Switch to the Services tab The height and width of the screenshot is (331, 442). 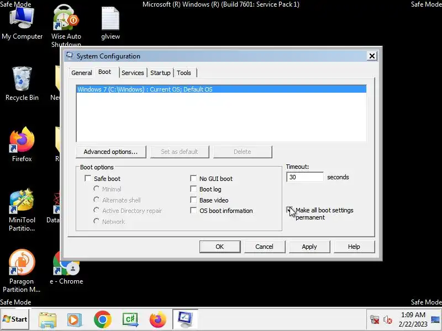tap(133, 73)
